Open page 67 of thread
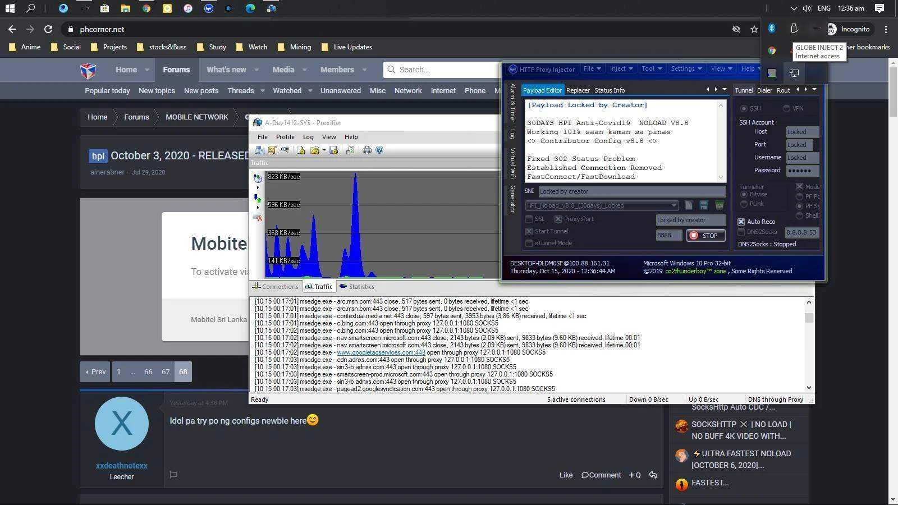The width and height of the screenshot is (898, 505). click(166, 371)
